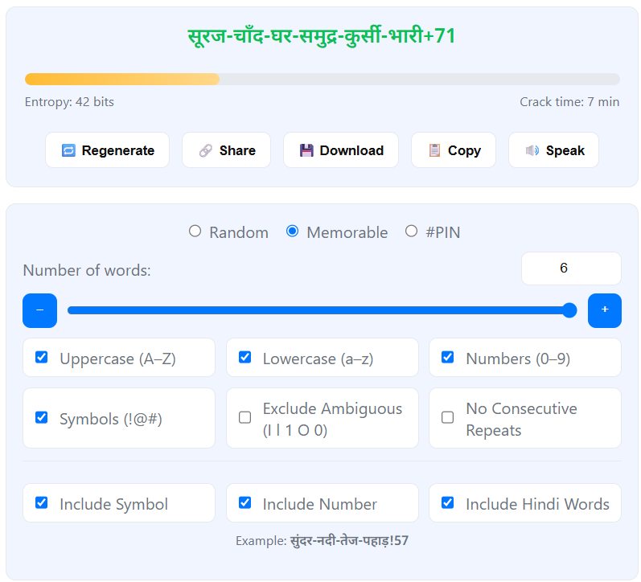The image size is (641, 582).
Task: Click the number of words input field
Action: 571,268
